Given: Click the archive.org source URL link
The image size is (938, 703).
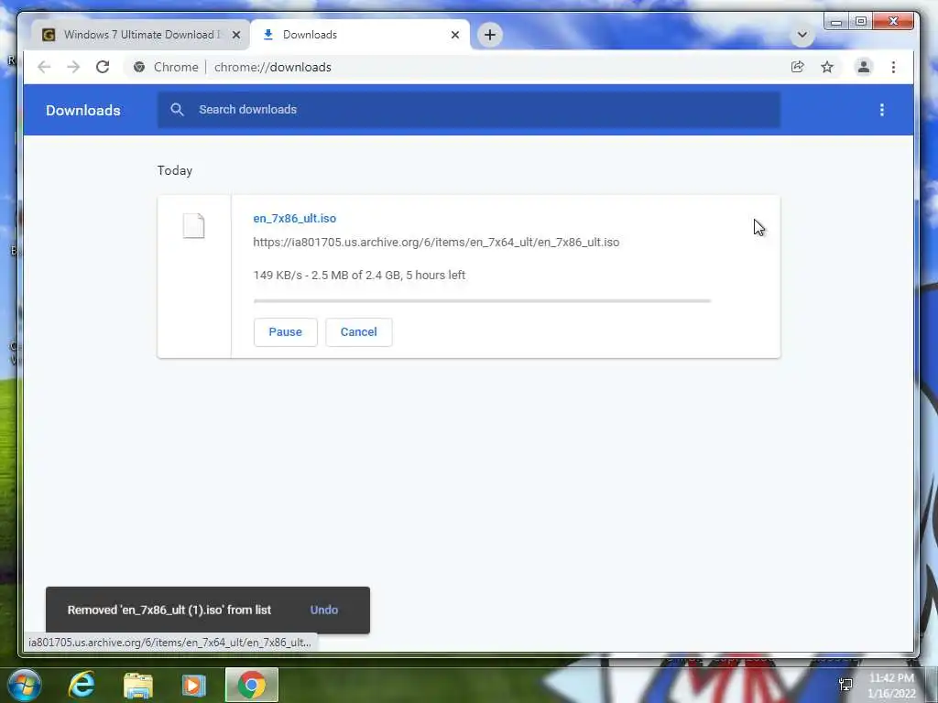Looking at the screenshot, I should tap(436, 242).
